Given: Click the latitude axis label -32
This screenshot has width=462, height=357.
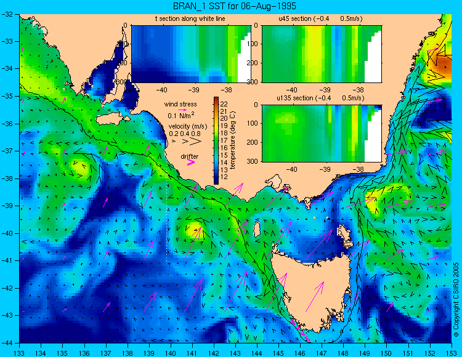Looking at the screenshot, I should coord(7,14).
